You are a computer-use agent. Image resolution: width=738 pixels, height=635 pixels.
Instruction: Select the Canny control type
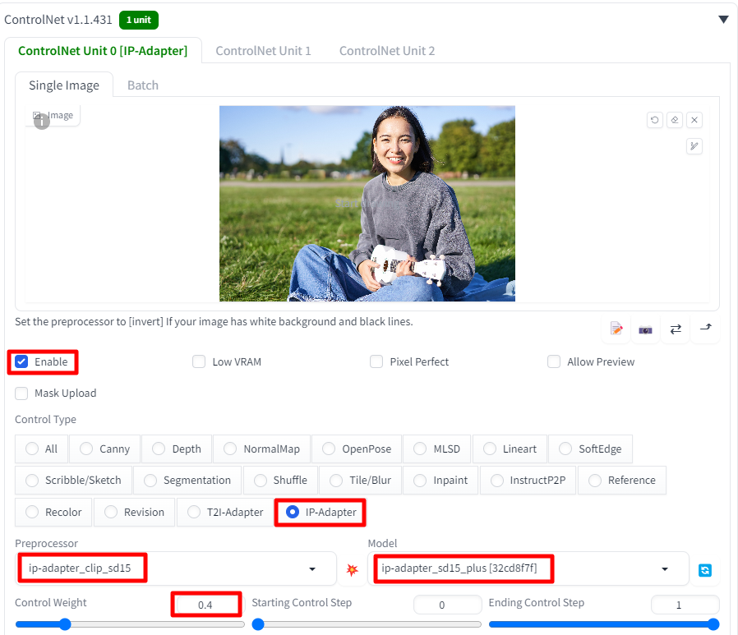[105, 449]
